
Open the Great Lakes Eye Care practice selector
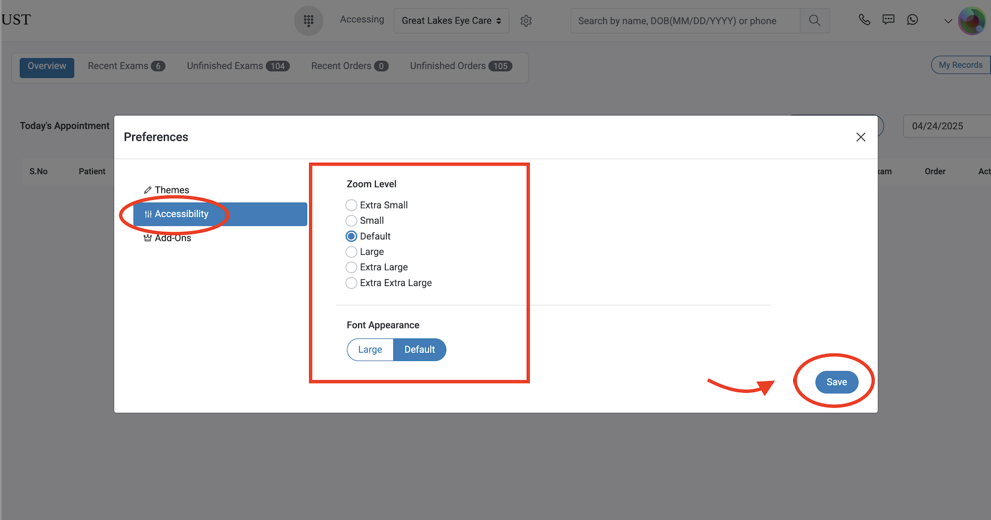pyautogui.click(x=451, y=21)
